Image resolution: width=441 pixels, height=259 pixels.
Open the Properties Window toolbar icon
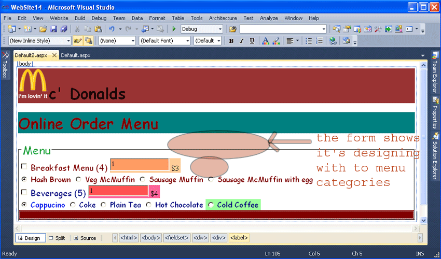pyautogui.click(x=347, y=29)
